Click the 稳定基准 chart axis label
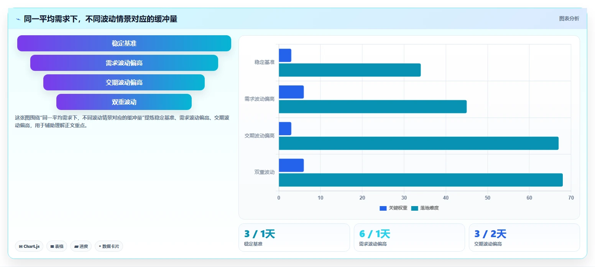The height and width of the screenshot is (267, 595). (265, 62)
